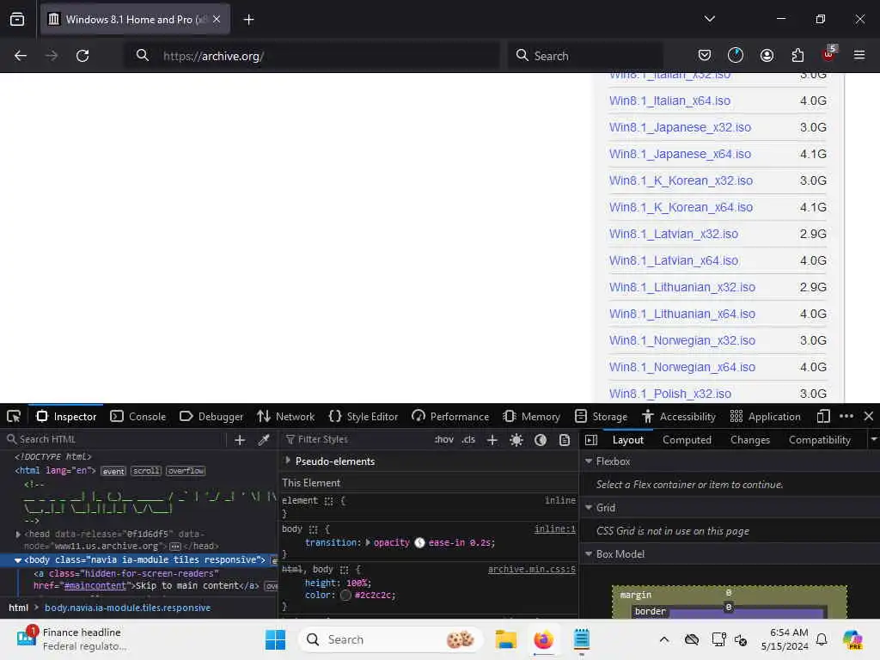880x660 pixels.
Task: Toggle the .cls classes panel
Action: click(468, 439)
